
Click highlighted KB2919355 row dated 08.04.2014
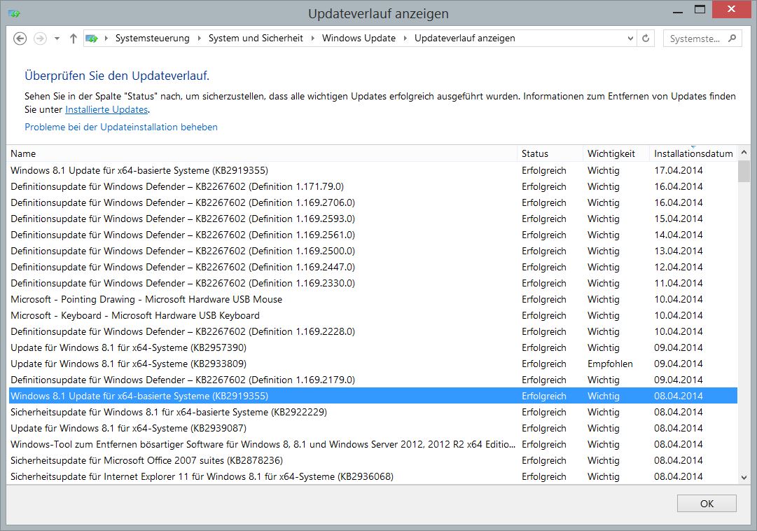pyautogui.click(x=373, y=396)
